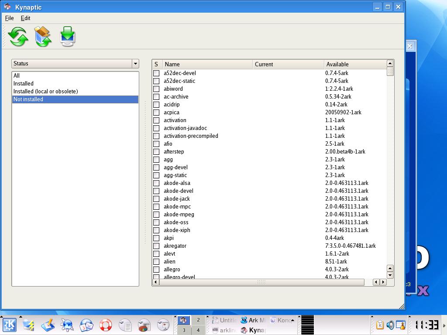Click the install download arrow icon
This screenshot has width=447, height=335.
pos(68,37)
